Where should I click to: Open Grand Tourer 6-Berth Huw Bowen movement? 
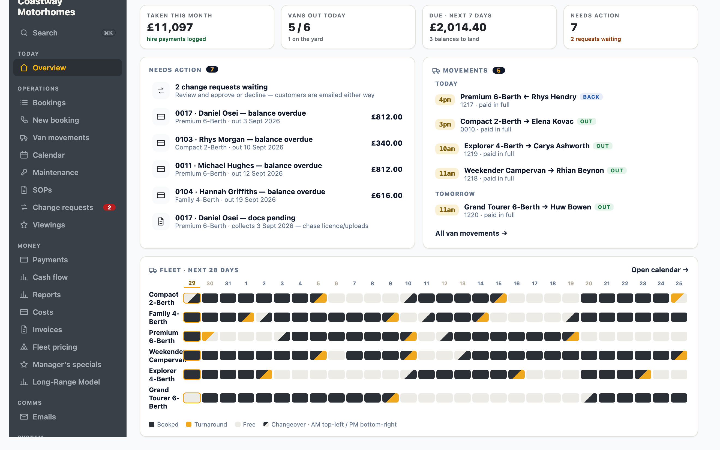tap(560, 211)
